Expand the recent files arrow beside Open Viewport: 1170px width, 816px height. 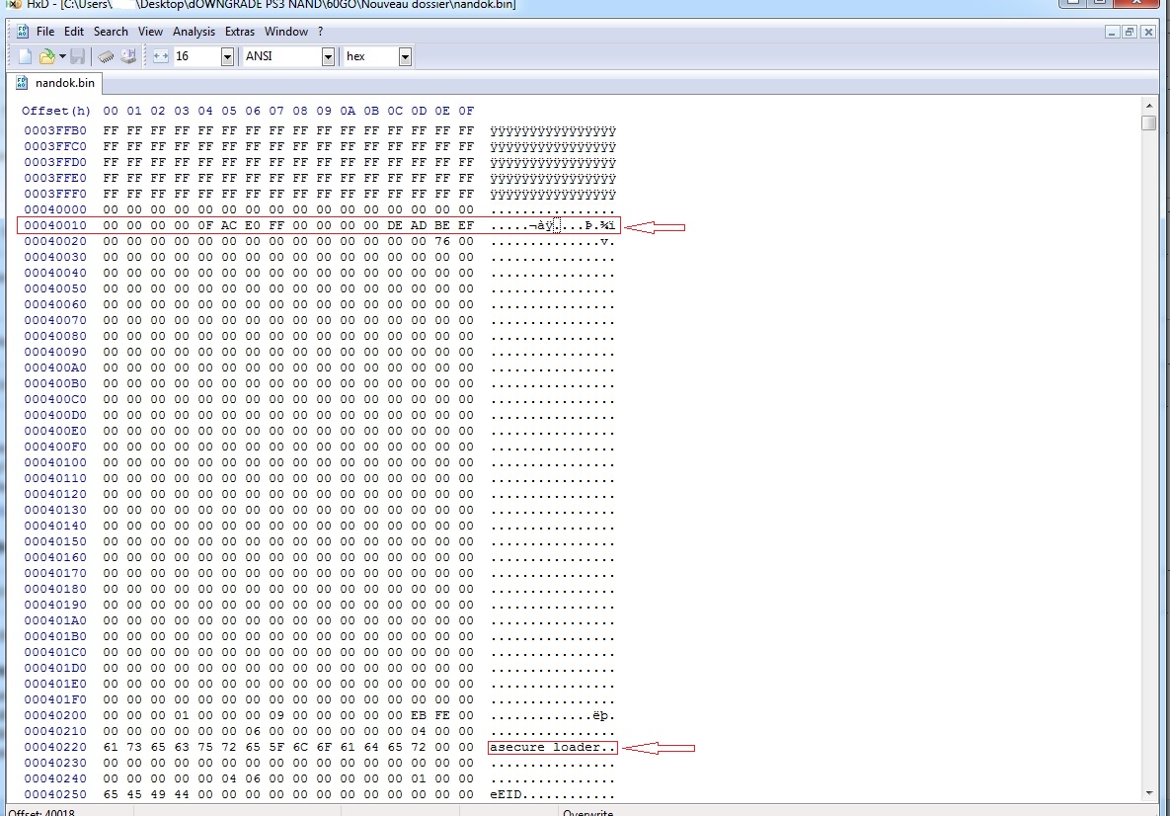pos(62,57)
